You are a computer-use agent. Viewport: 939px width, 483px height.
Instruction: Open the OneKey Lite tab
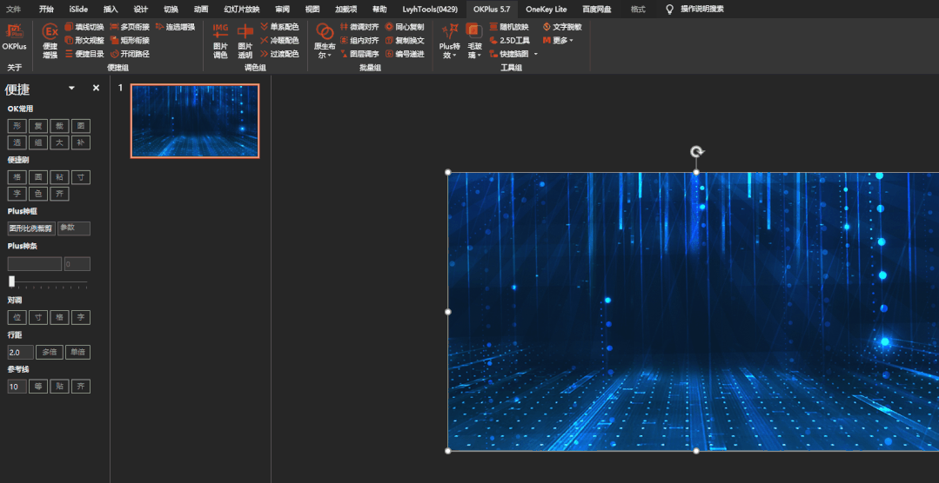[x=547, y=9]
